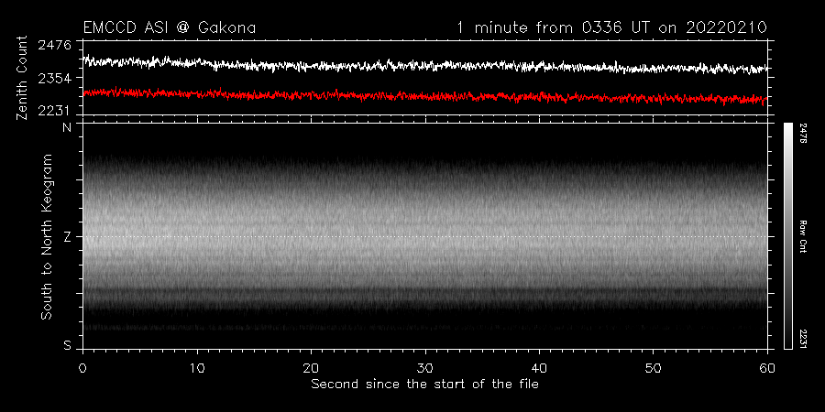825x412 pixels.
Task: Click the grayscale colorbar gradient
Action: coord(787,236)
